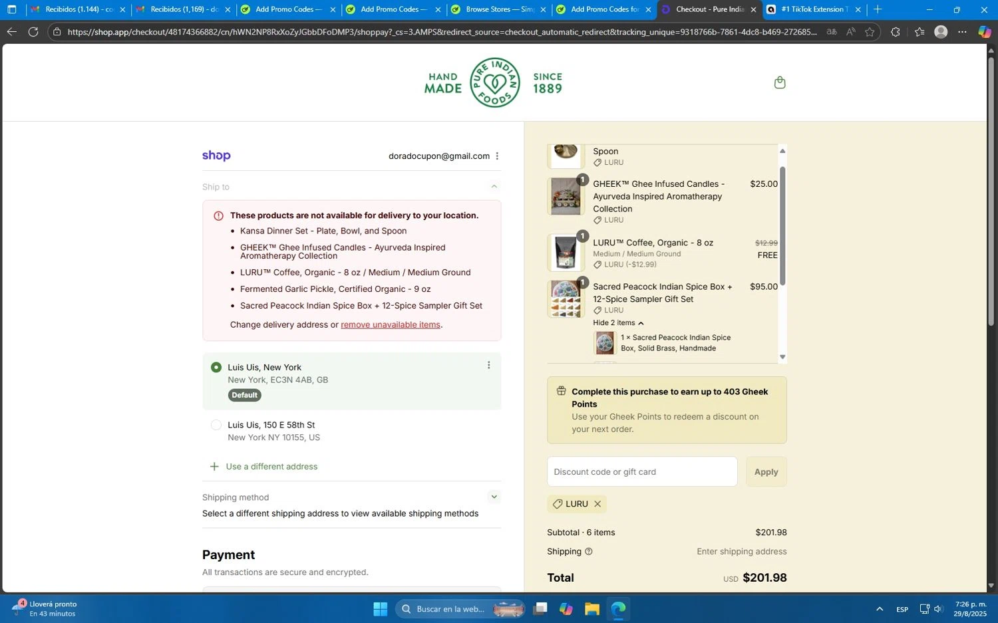Click the volume icon in system tray
This screenshot has height=623, width=998.
click(x=938, y=609)
